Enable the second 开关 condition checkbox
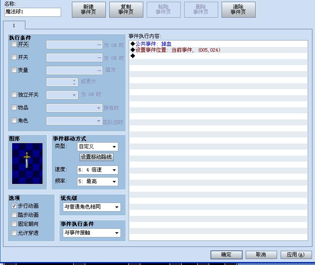The height and width of the screenshot is (265, 315). coord(14,57)
